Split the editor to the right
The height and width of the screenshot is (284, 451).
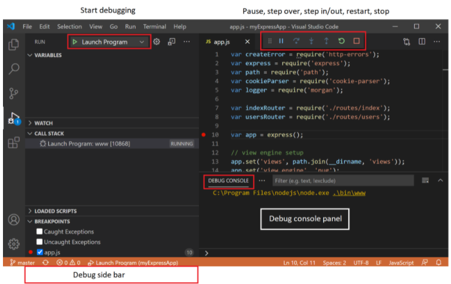click(x=422, y=42)
